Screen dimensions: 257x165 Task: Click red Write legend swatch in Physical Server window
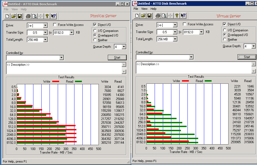pos(56,81)
